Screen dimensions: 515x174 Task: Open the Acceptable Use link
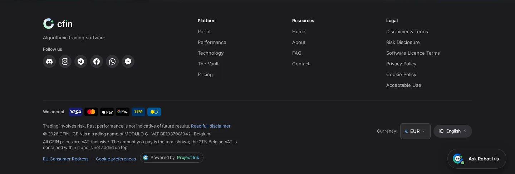[404, 85]
